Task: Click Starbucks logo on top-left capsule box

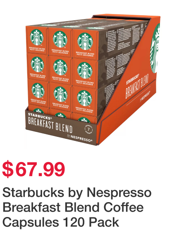Action: pos(37,38)
